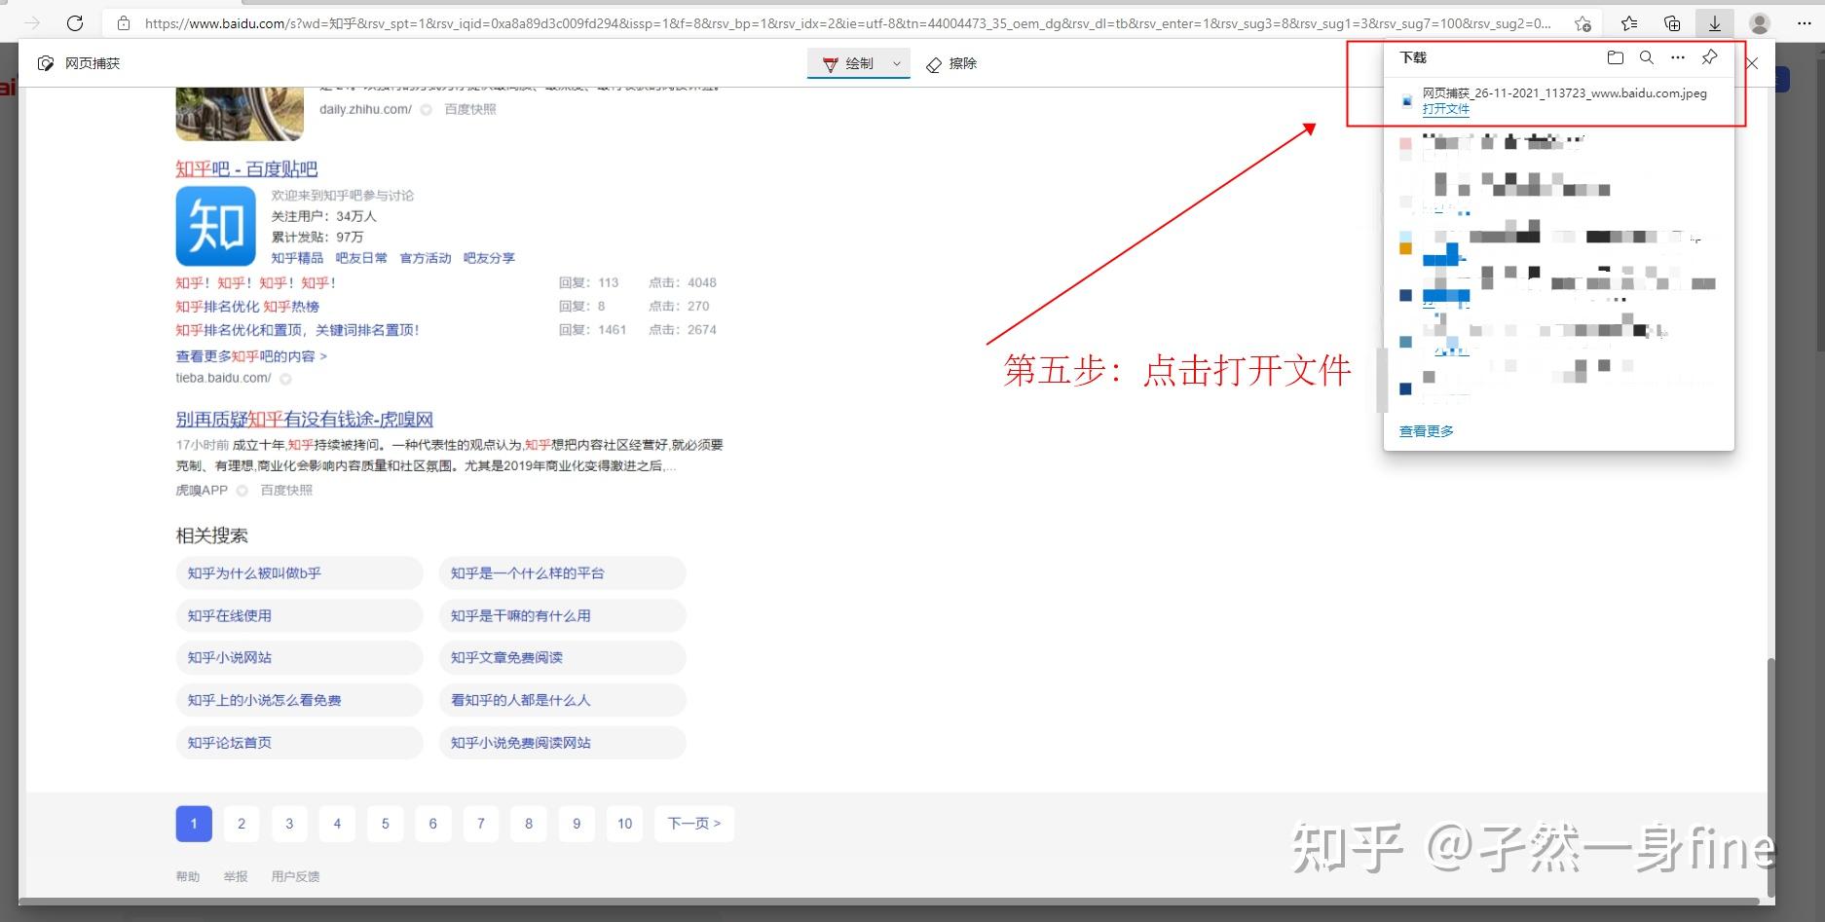Select related search 知乎文章免费阅读
The width and height of the screenshot is (1825, 922).
click(x=562, y=657)
